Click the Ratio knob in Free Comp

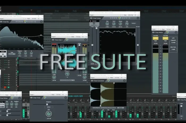pos(107,24)
